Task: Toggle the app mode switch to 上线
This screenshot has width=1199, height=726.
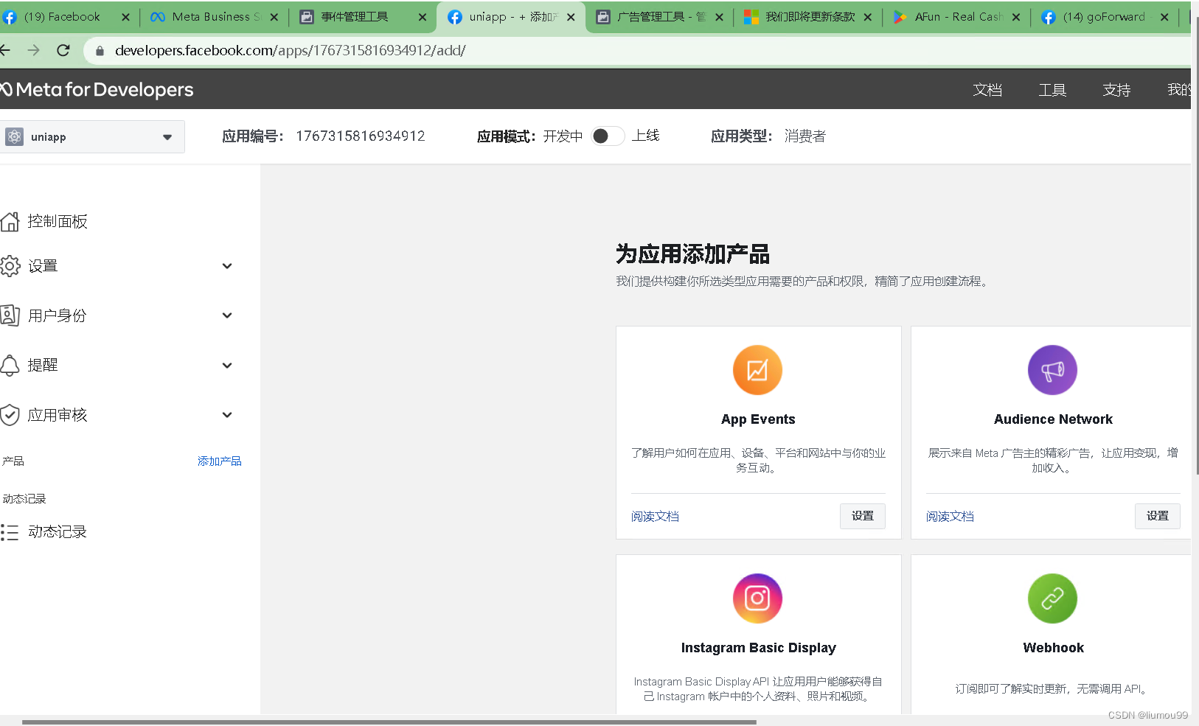Action: 608,136
